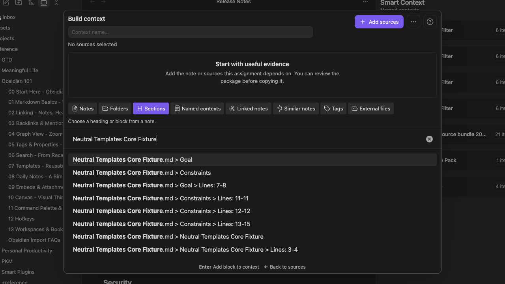Open the Build context help icon
Screen dimensions: 505x284
point(430,22)
